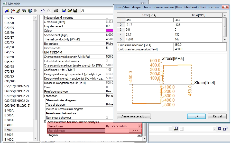The width and height of the screenshot is (231, 143).
Task: Click the edit pencil icon in toolbar
Action: 18,11
